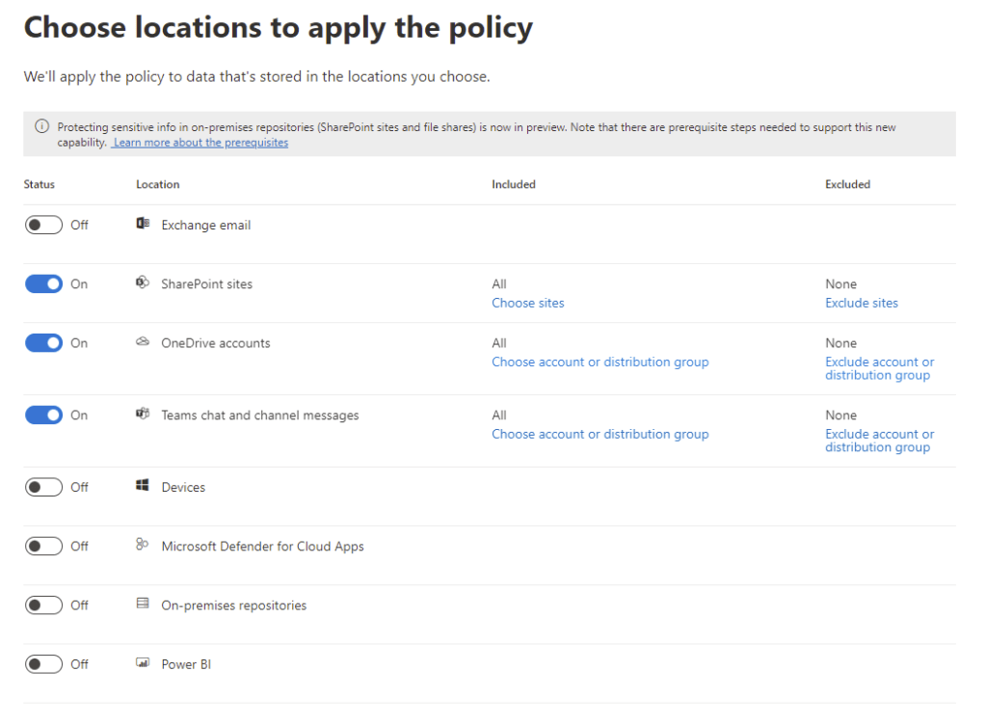
Task: Enable the Exchange email toggle
Action: tap(43, 225)
